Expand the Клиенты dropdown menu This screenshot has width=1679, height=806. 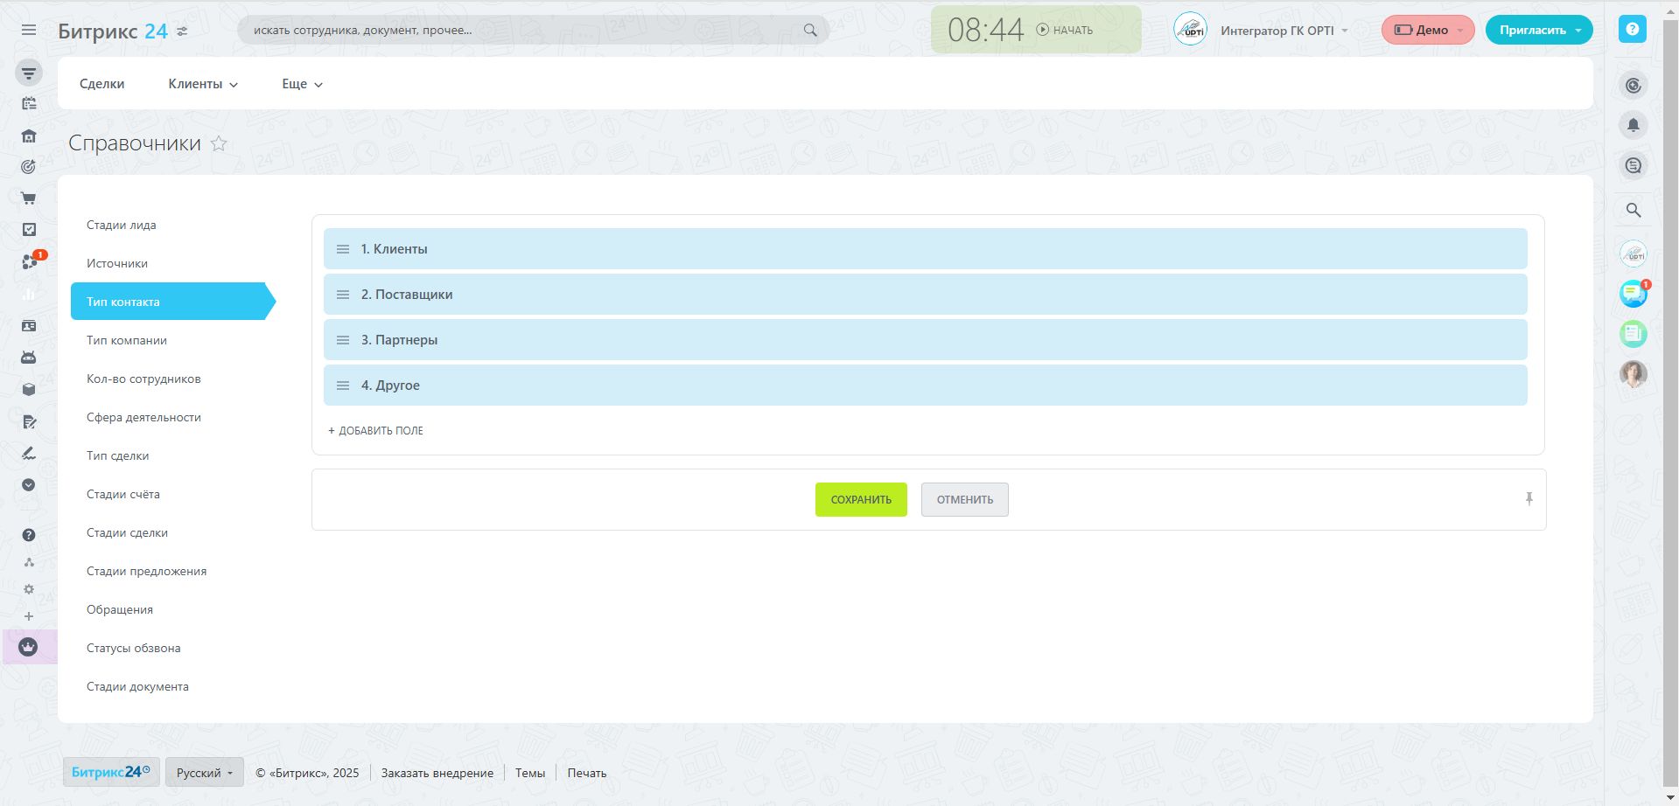click(x=203, y=84)
